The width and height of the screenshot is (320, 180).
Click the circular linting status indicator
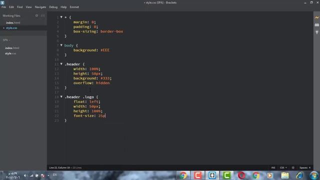pos(293,167)
